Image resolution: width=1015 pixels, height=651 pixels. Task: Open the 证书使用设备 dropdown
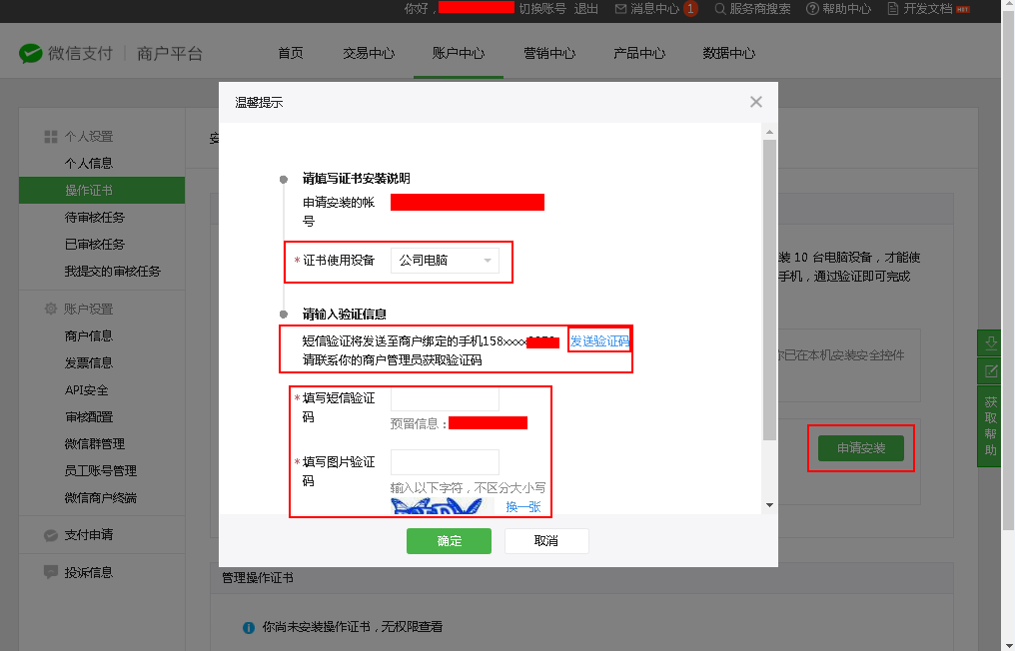pos(445,261)
